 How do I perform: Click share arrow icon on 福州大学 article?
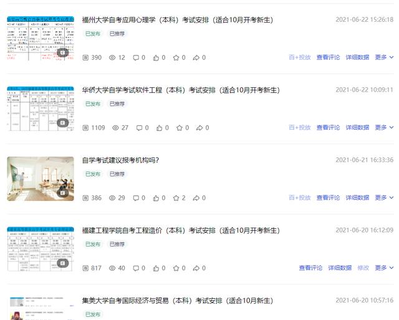coord(196,58)
